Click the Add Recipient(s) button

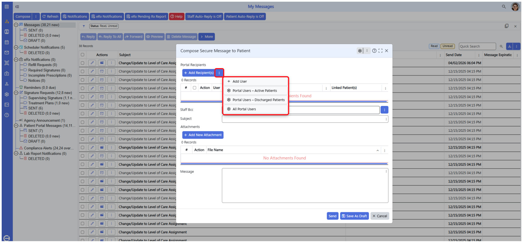(199, 73)
